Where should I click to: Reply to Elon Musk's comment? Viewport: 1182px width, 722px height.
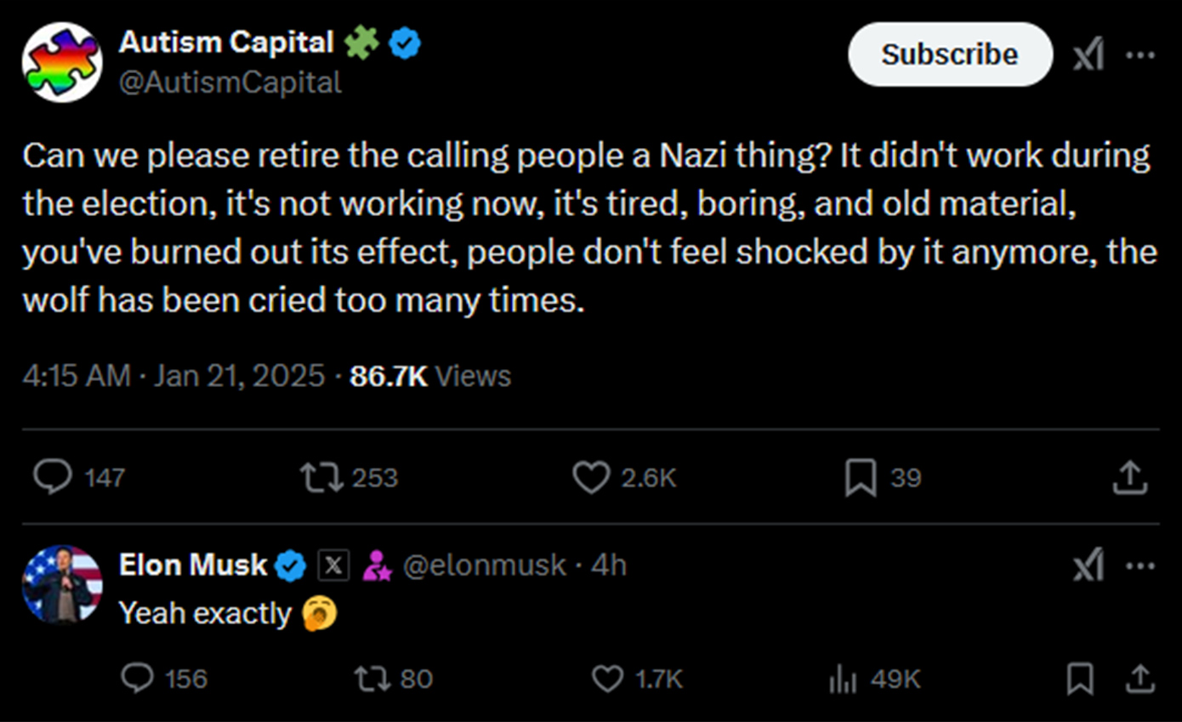(138, 678)
